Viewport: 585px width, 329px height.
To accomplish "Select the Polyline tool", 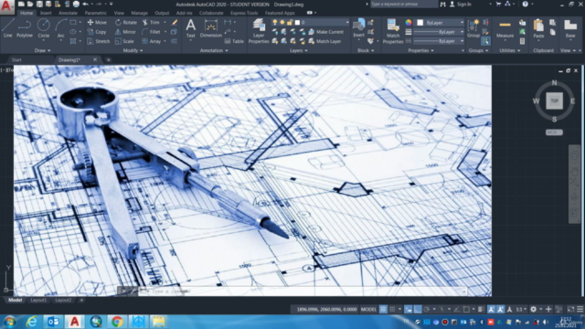I will pyautogui.click(x=25, y=28).
